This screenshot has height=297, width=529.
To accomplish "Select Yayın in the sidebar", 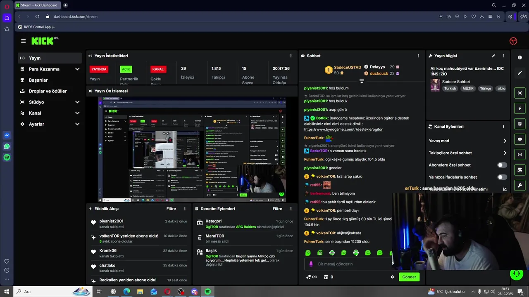I will 50,58.
